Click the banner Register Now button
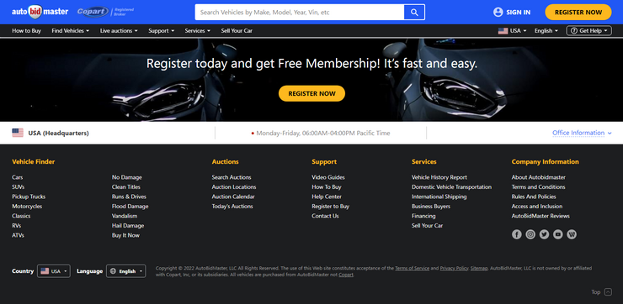623x304 pixels. click(311, 93)
